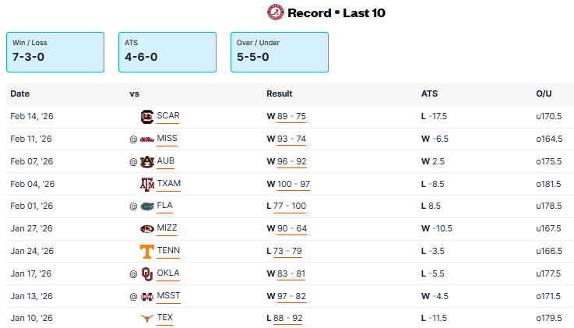The height and width of the screenshot is (328, 574).
Task: Click the Auburn team logo
Action: (x=146, y=162)
